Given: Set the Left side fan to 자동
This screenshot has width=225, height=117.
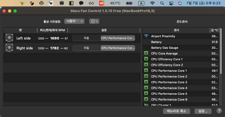Looking at the screenshot, I should tap(86, 38).
